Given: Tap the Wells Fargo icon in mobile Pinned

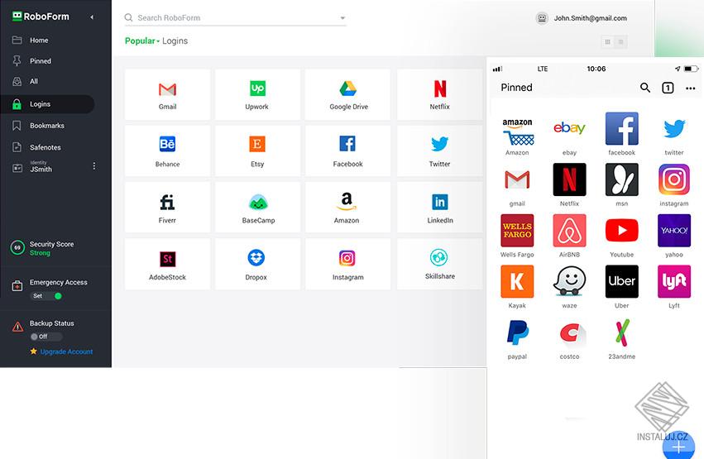Looking at the screenshot, I should (517, 231).
